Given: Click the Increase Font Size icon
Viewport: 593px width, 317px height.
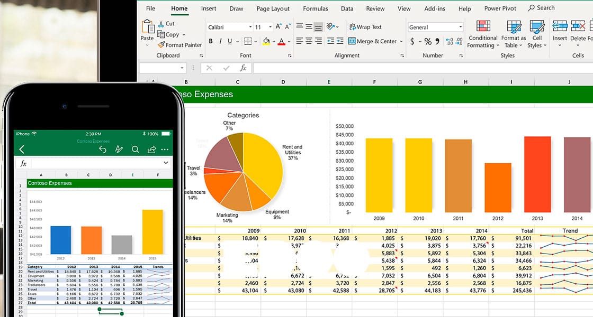Looking at the screenshot, I should 278,27.
